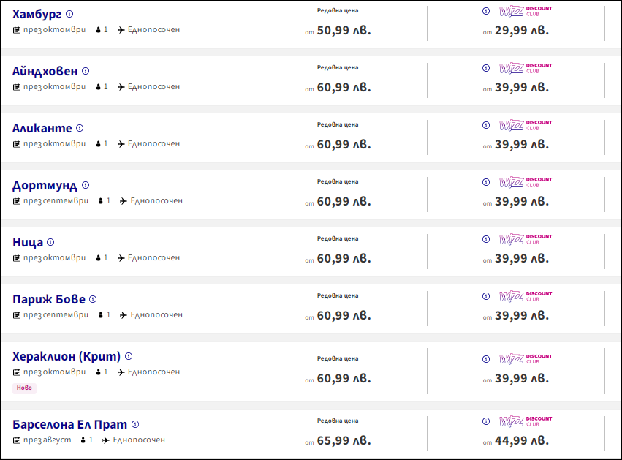622x460 pixels.
Task: Click info icon next to Хамбург
Action: tap(69, 14)
